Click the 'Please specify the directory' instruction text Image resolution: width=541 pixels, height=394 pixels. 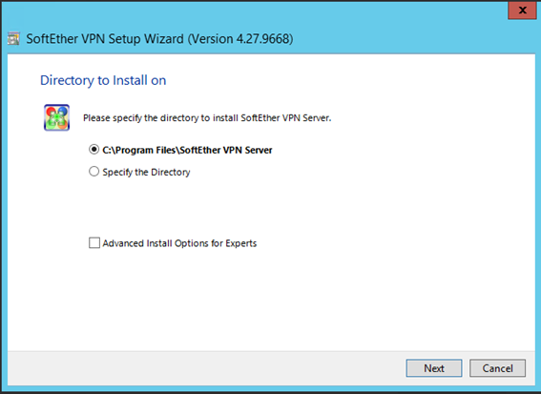[207, 118]
